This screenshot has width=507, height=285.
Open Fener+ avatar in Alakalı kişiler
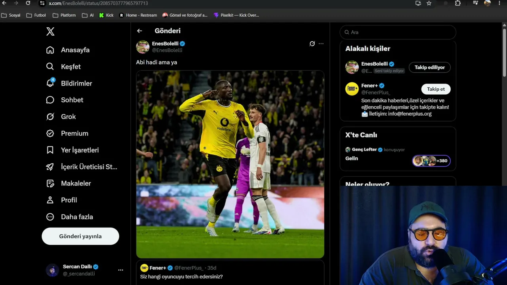[x=352, y=89]
